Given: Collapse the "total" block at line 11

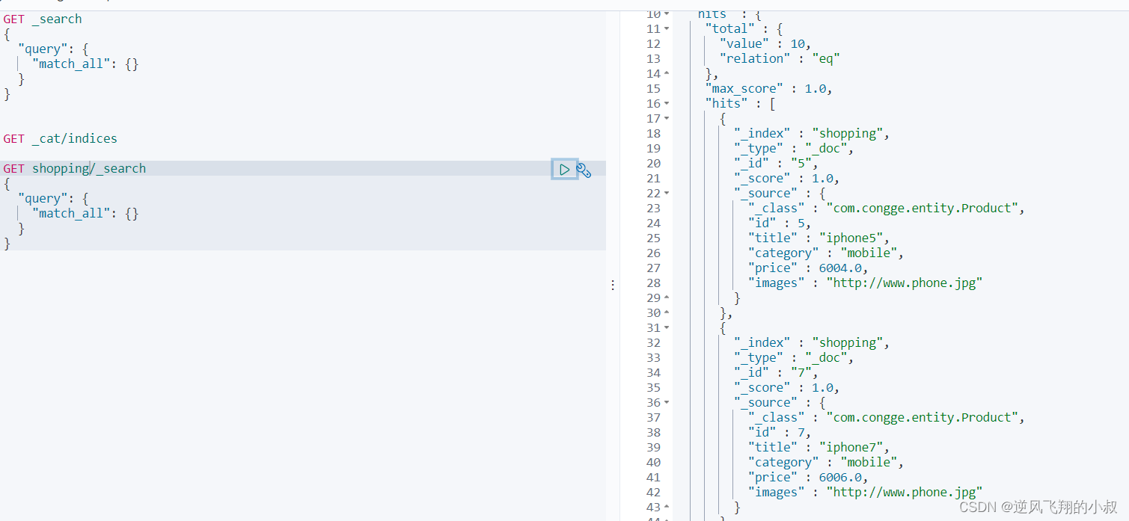Looking at the screenshot, I should click(x=667, y=29).
